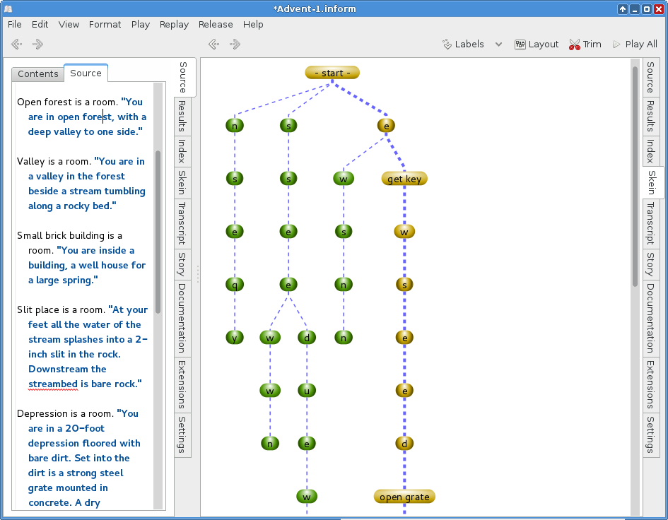Select right panel Settings vertical tab

650,435
